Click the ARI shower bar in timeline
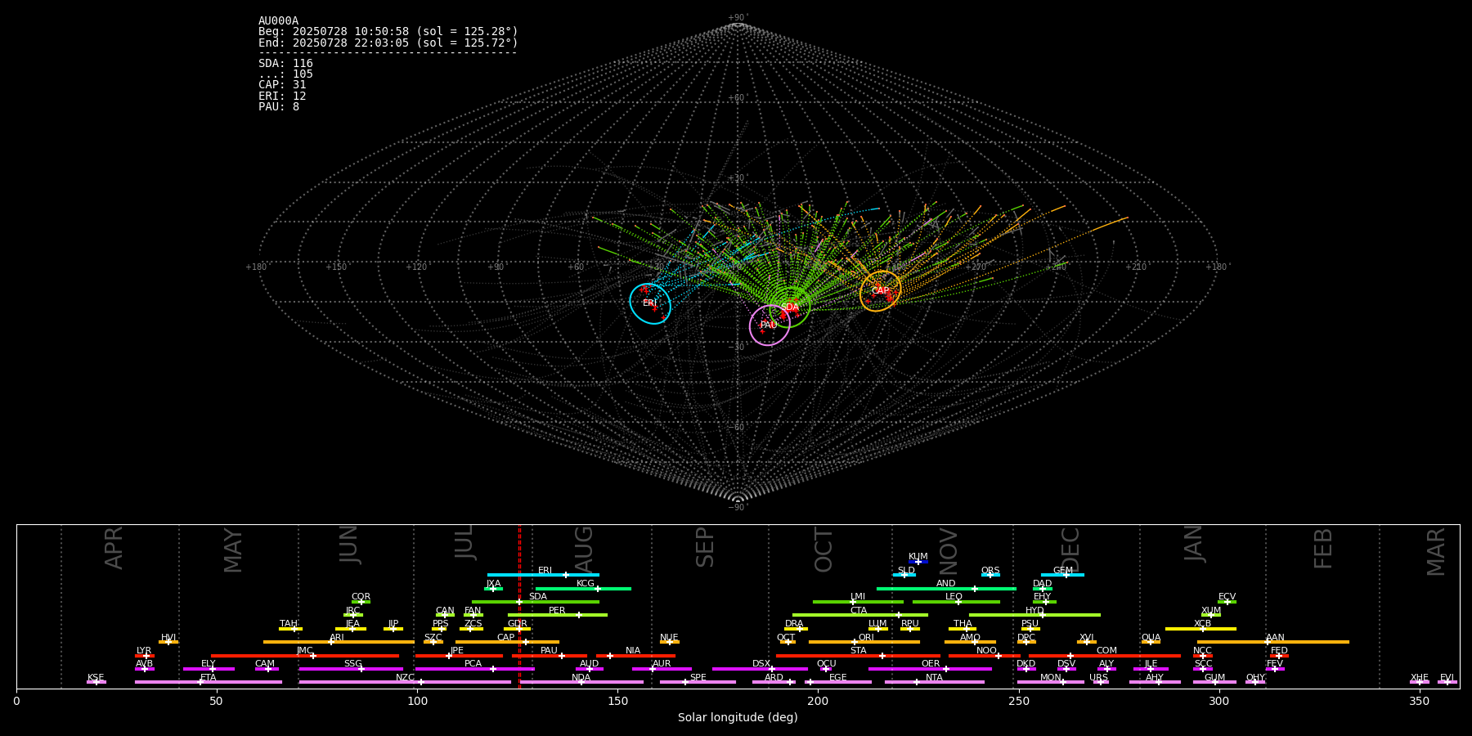 (x=339, y=642)
